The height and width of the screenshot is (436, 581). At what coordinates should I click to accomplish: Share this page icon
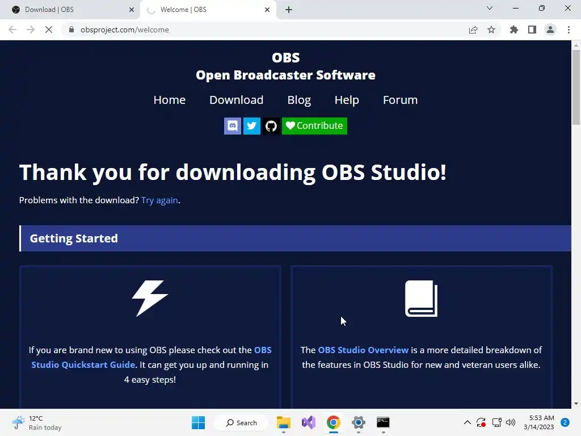point(473,30)
